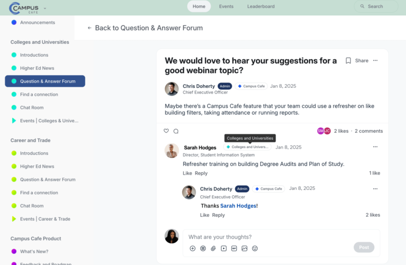Like Chris Doherty's reply comment

point(204,215)
